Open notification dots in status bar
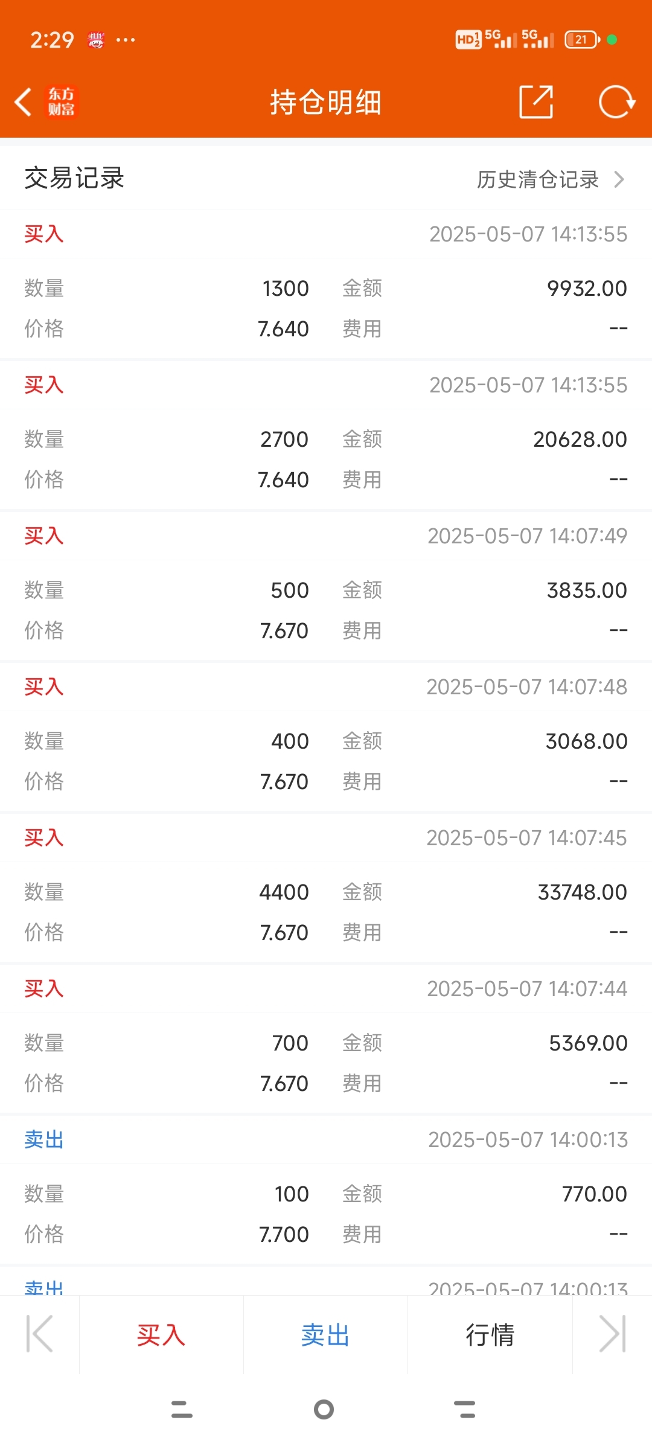This screenshot has width=652, height=1449. (126, 40)
